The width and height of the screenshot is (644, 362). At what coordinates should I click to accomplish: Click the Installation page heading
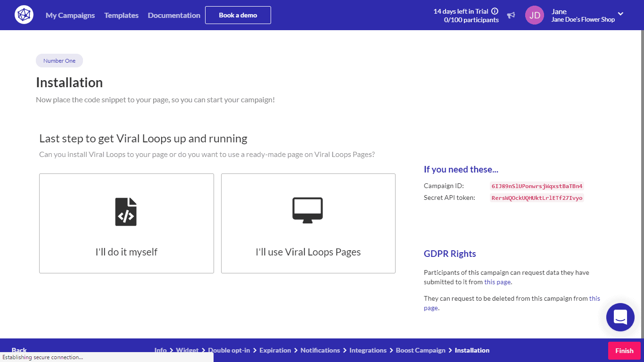click(x=69, y=82)
